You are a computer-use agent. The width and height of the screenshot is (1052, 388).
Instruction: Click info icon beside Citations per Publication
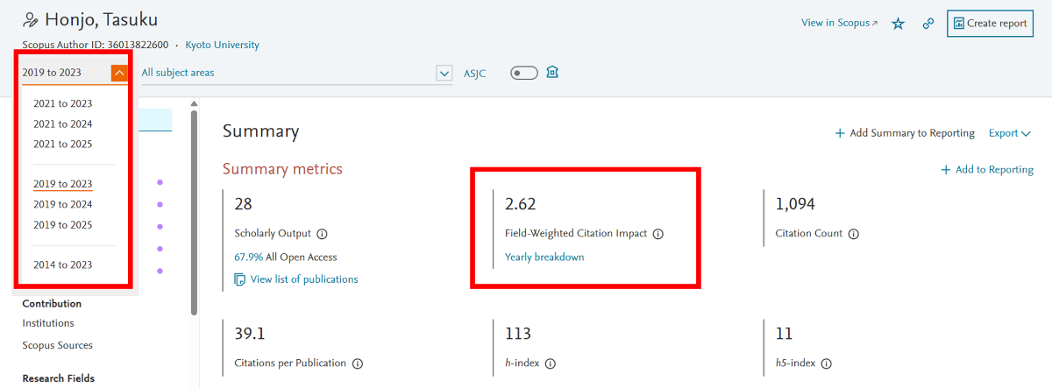click(358, 363)
